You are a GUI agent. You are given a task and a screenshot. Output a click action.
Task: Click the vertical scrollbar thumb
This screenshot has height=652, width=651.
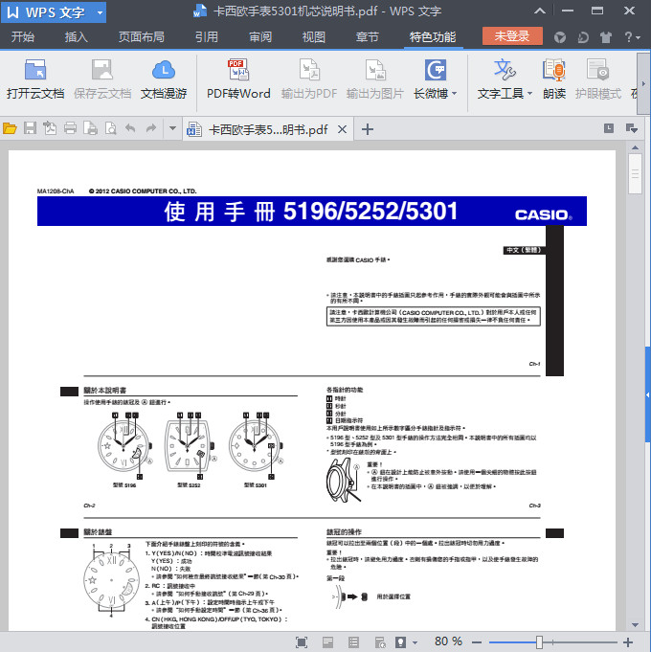(x=635, y=174)
